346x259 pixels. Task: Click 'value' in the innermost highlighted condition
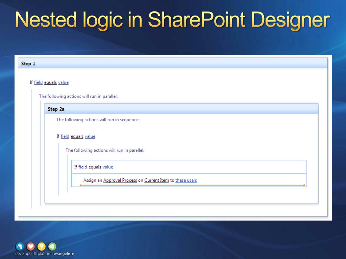pos(108,167)
